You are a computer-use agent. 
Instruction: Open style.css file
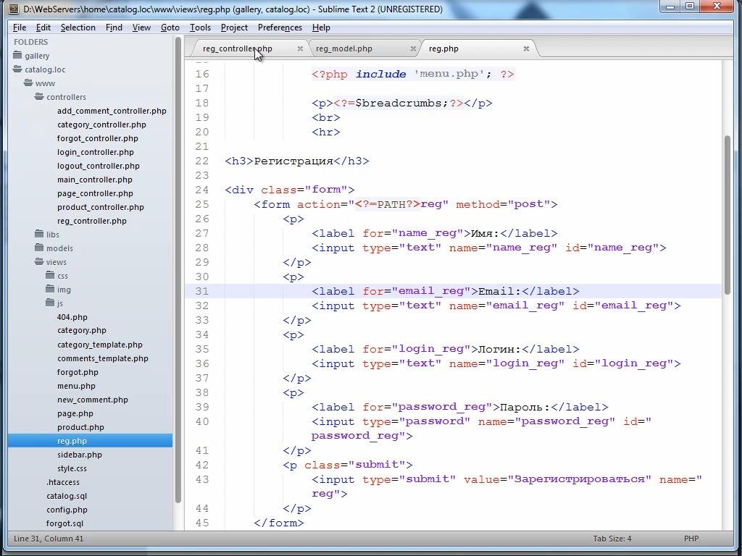pos(72,468)
